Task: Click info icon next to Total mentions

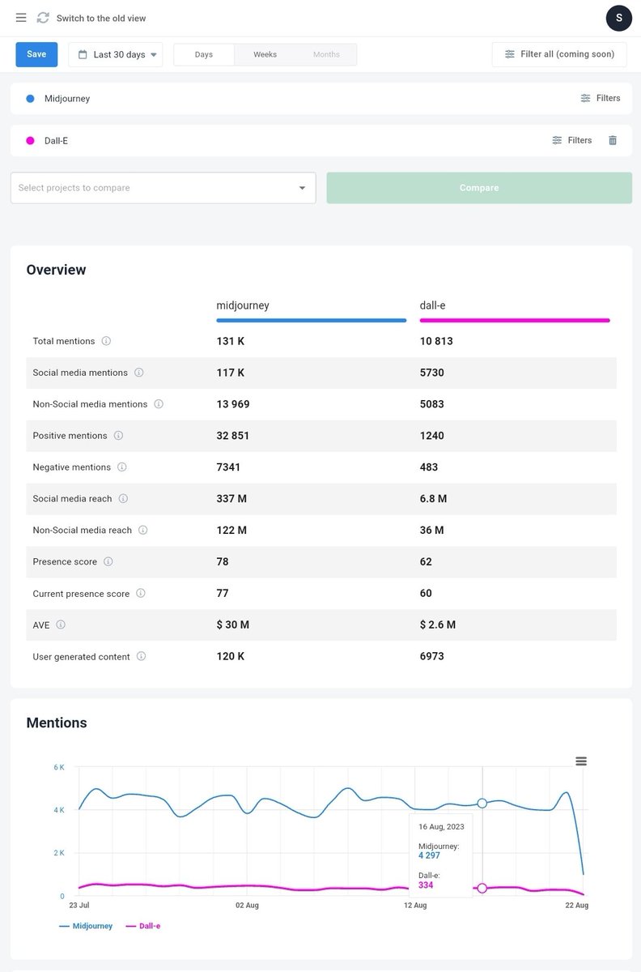Action: (x=106, y=341)
